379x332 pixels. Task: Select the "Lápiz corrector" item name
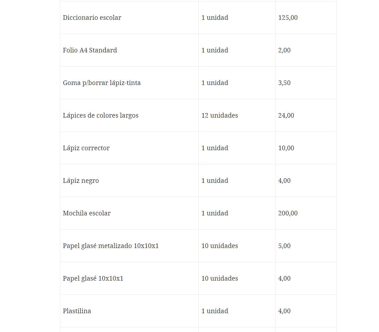[x=86, y=148]
